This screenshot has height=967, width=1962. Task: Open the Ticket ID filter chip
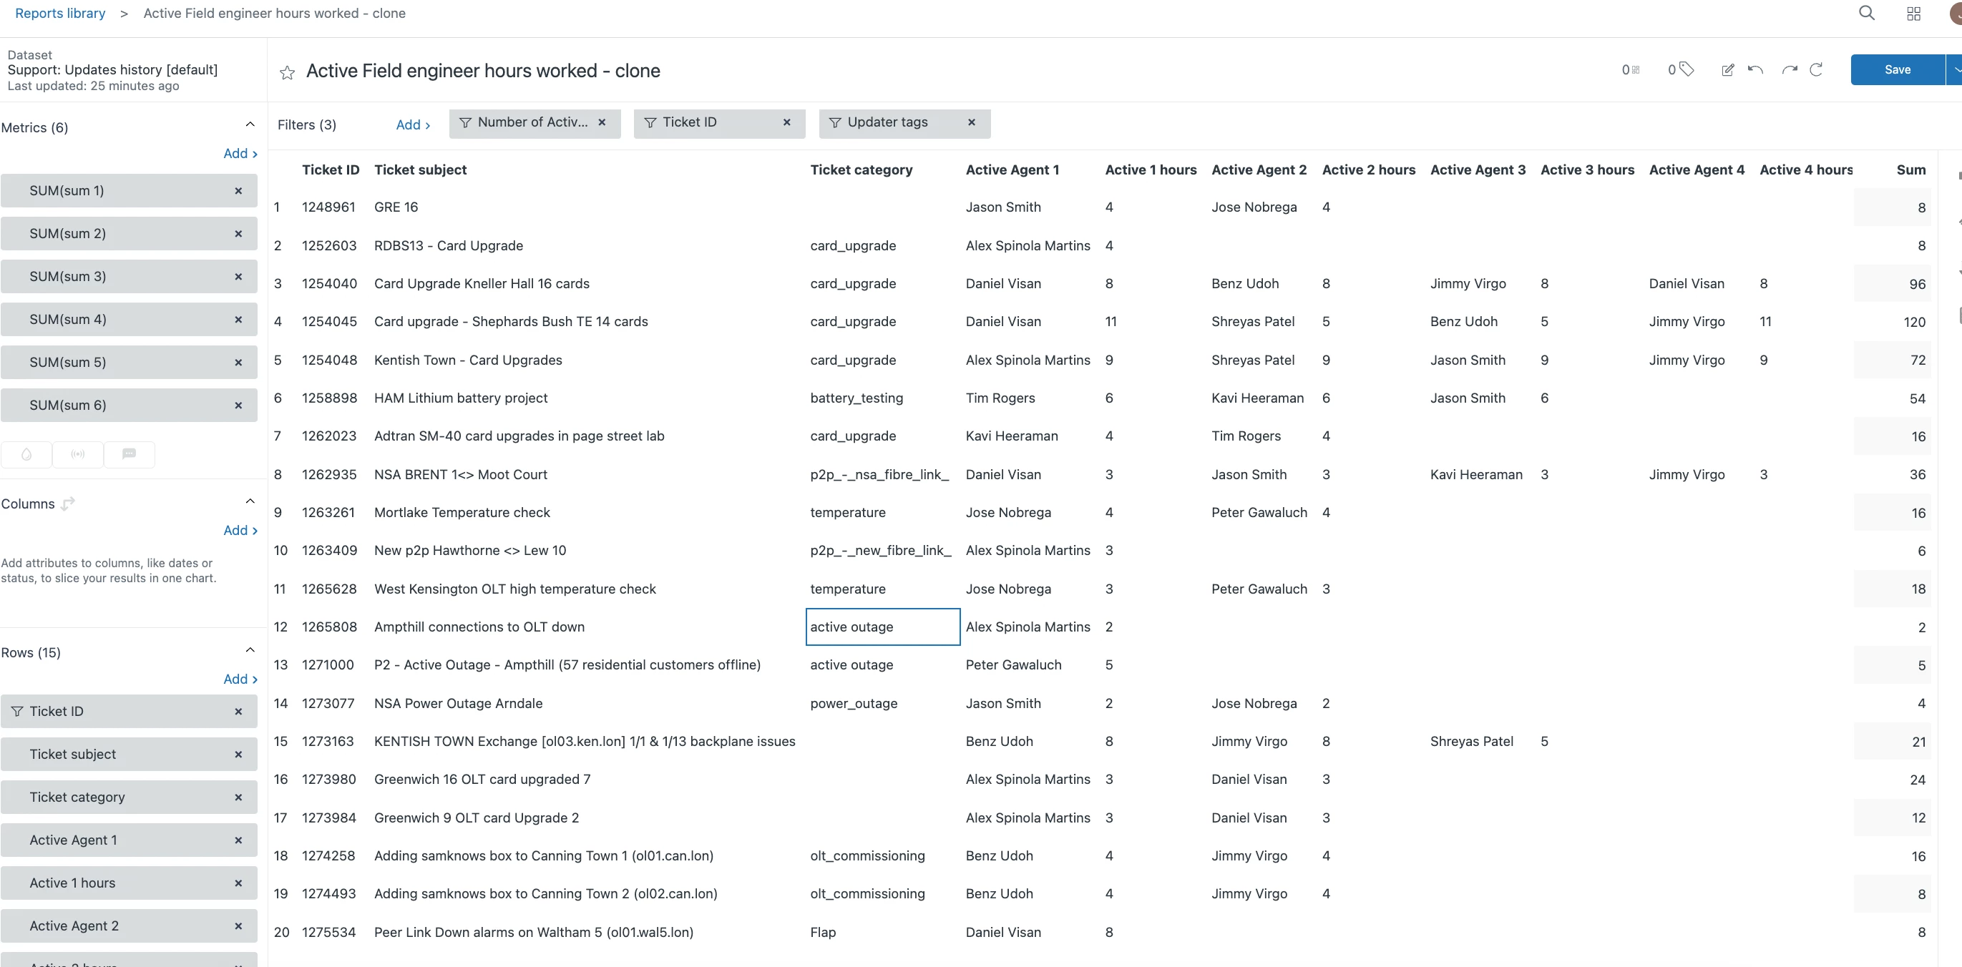point(708,122)
